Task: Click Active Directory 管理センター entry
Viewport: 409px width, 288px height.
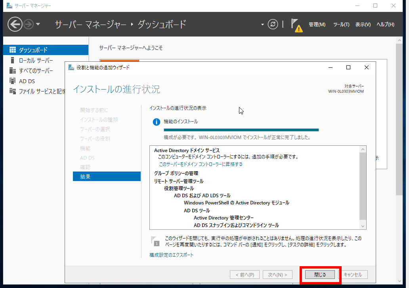Action: coord(224,217)
